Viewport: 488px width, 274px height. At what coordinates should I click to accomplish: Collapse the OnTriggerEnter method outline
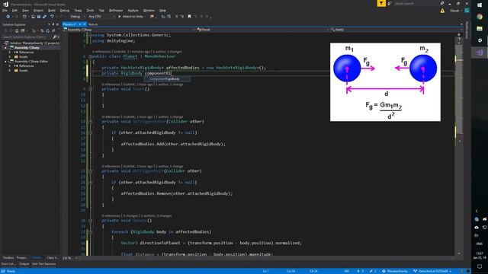90,122
